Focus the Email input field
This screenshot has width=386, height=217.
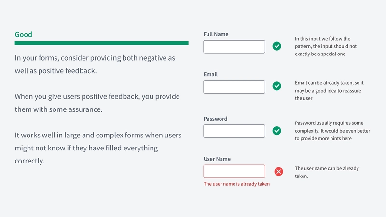234,87
